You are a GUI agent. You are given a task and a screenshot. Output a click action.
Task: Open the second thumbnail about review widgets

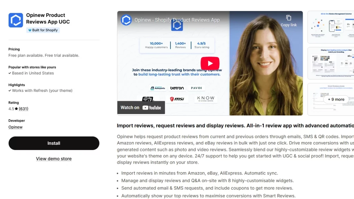coord(331,63)
